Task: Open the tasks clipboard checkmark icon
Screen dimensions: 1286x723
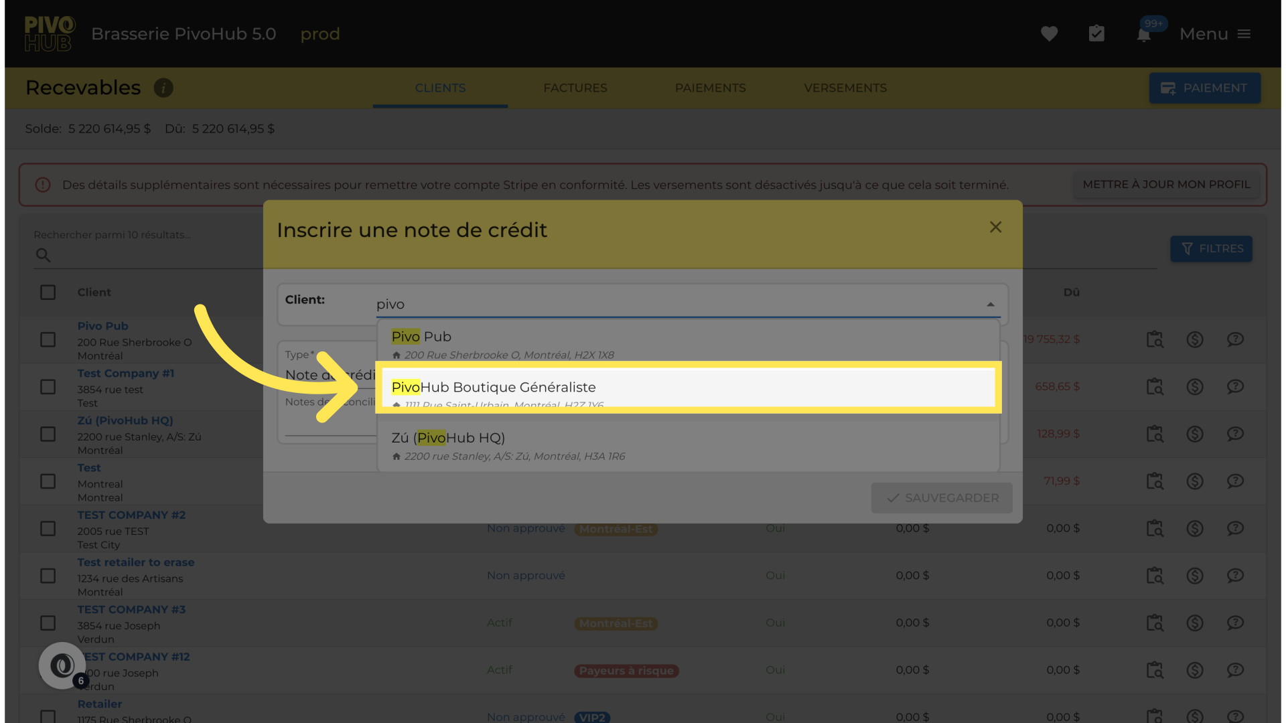Action: (x=1096, y=34)
